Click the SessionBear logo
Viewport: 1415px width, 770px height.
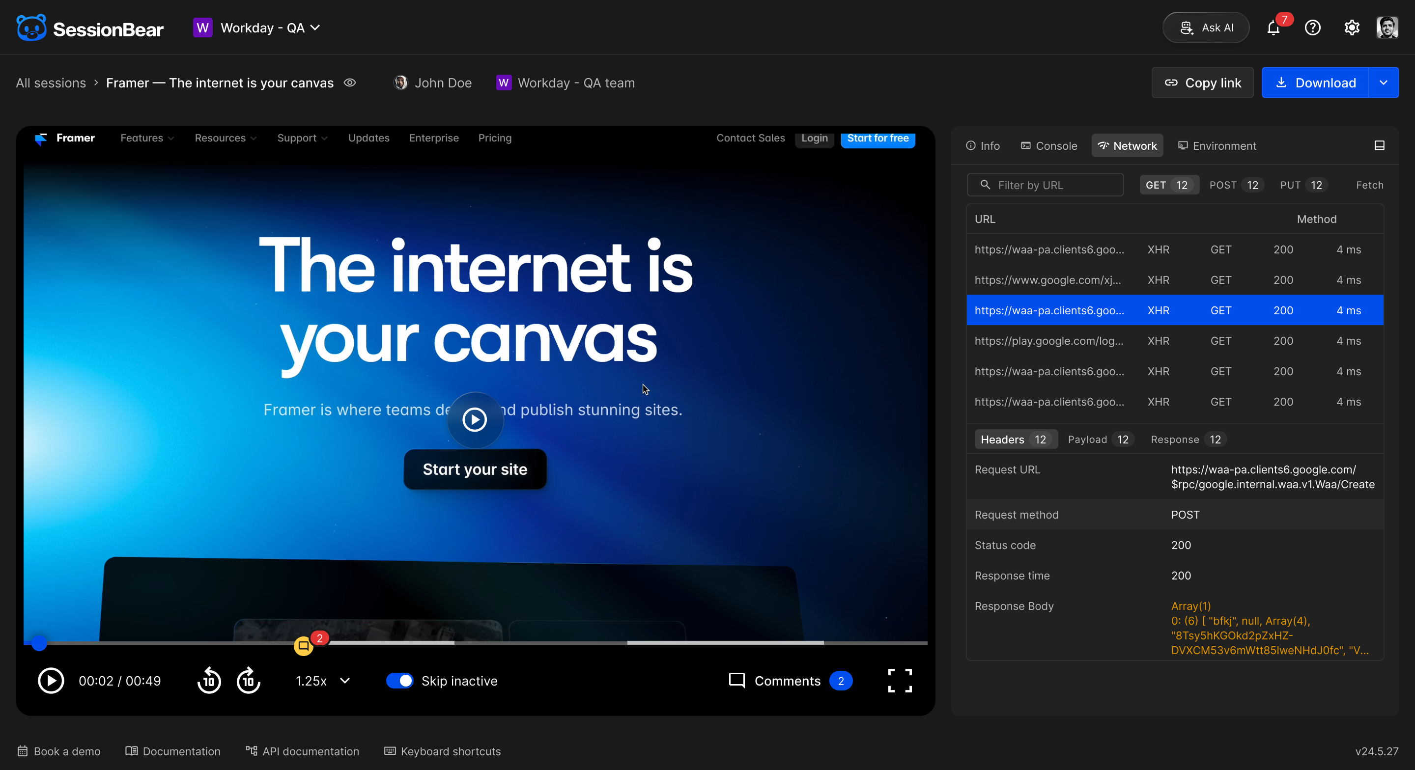pyautogui.click(x=90, y=28)
